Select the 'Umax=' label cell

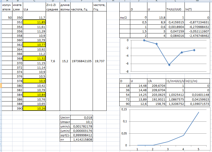click(65, 122)
